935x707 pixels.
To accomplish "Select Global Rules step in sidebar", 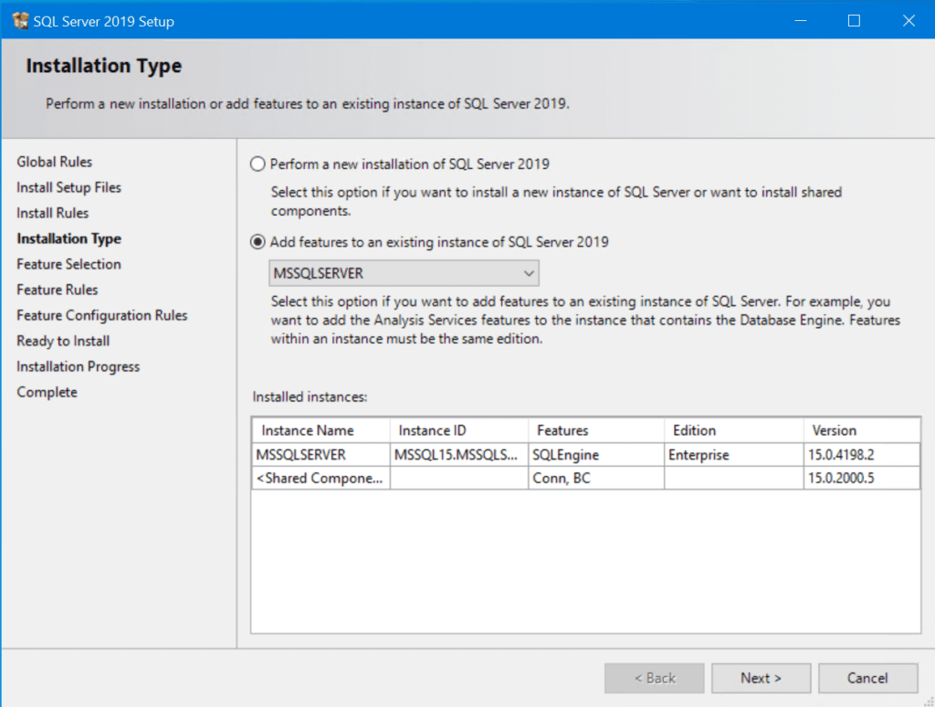I will (x=54, y=162).
